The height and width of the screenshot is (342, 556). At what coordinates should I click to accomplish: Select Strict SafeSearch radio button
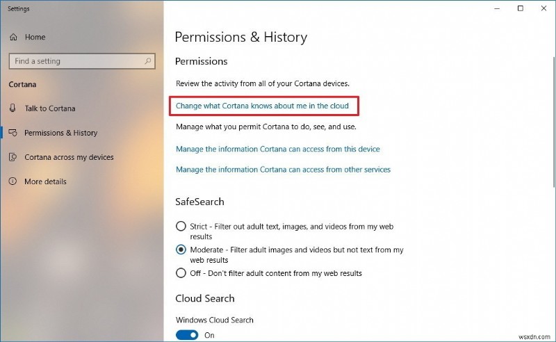(181, 227)
